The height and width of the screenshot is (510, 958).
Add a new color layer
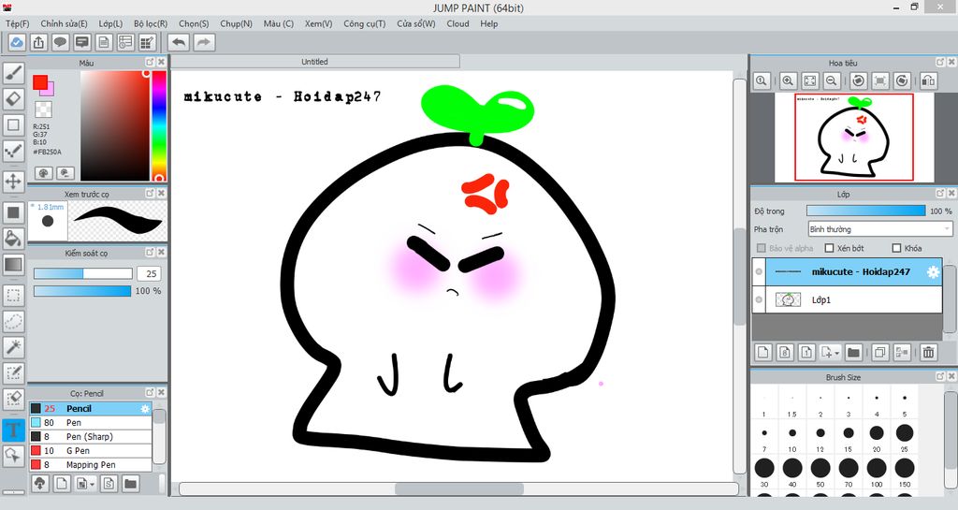(763, 352)
